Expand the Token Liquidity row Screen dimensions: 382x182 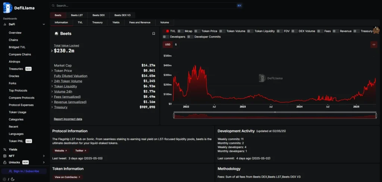pyautogui.click(x=52, y=86)
